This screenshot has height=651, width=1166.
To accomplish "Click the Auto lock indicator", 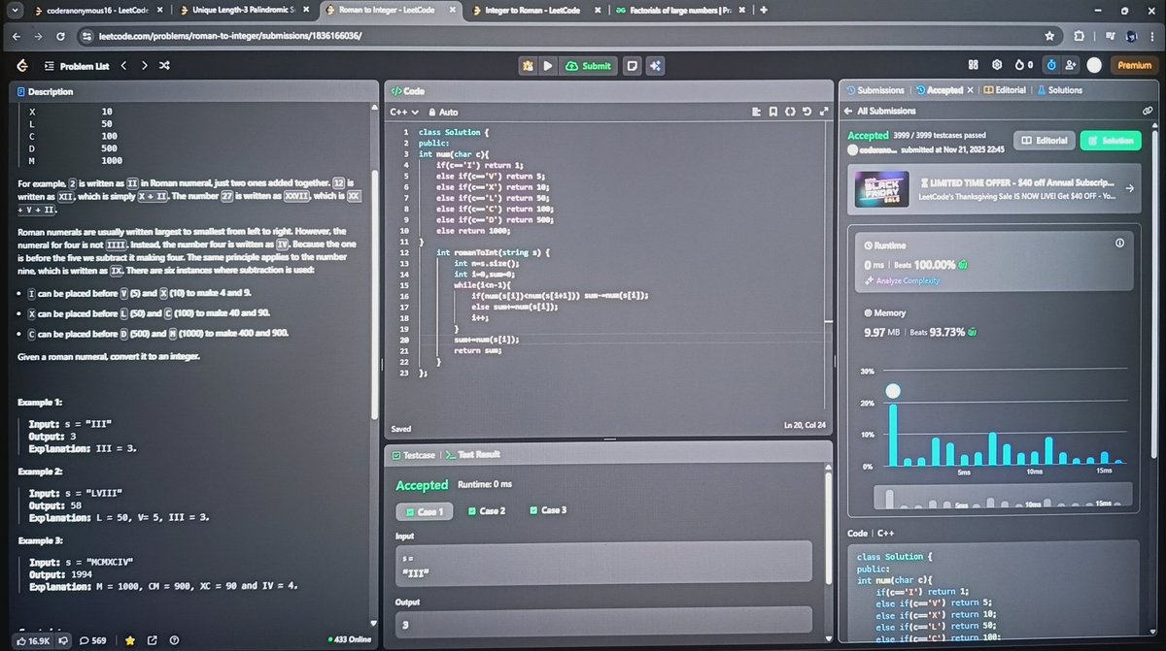I will tap(442, 113).
